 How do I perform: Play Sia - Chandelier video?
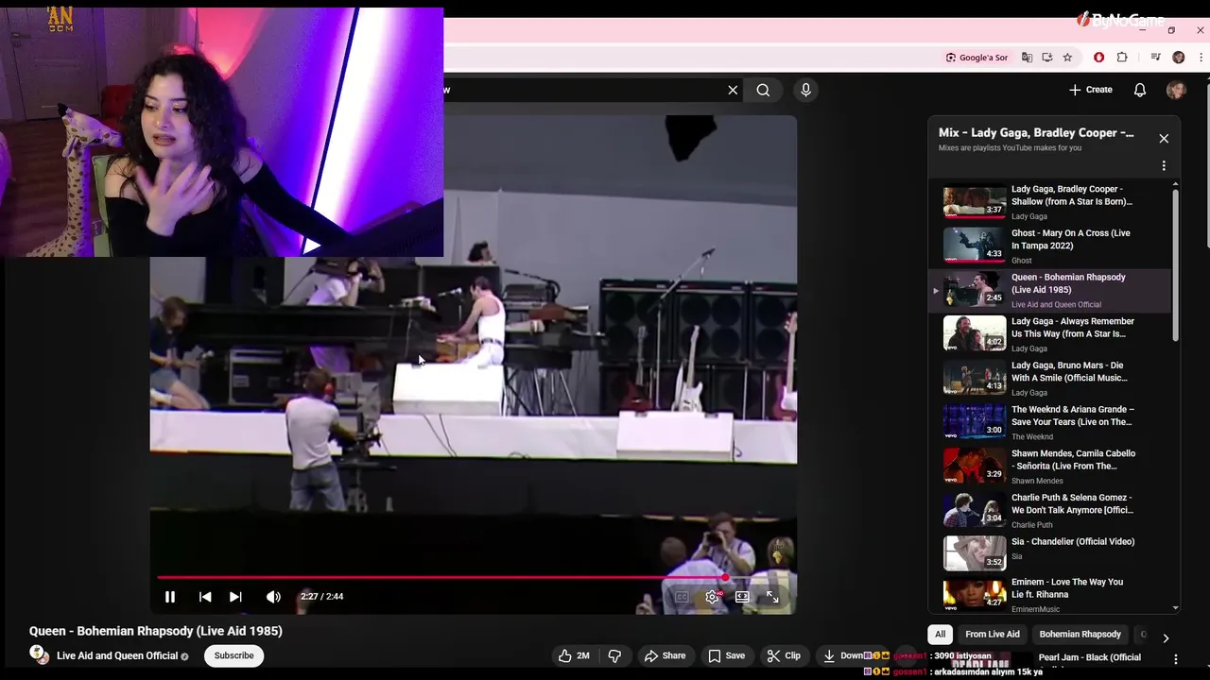pos(1049,553)
